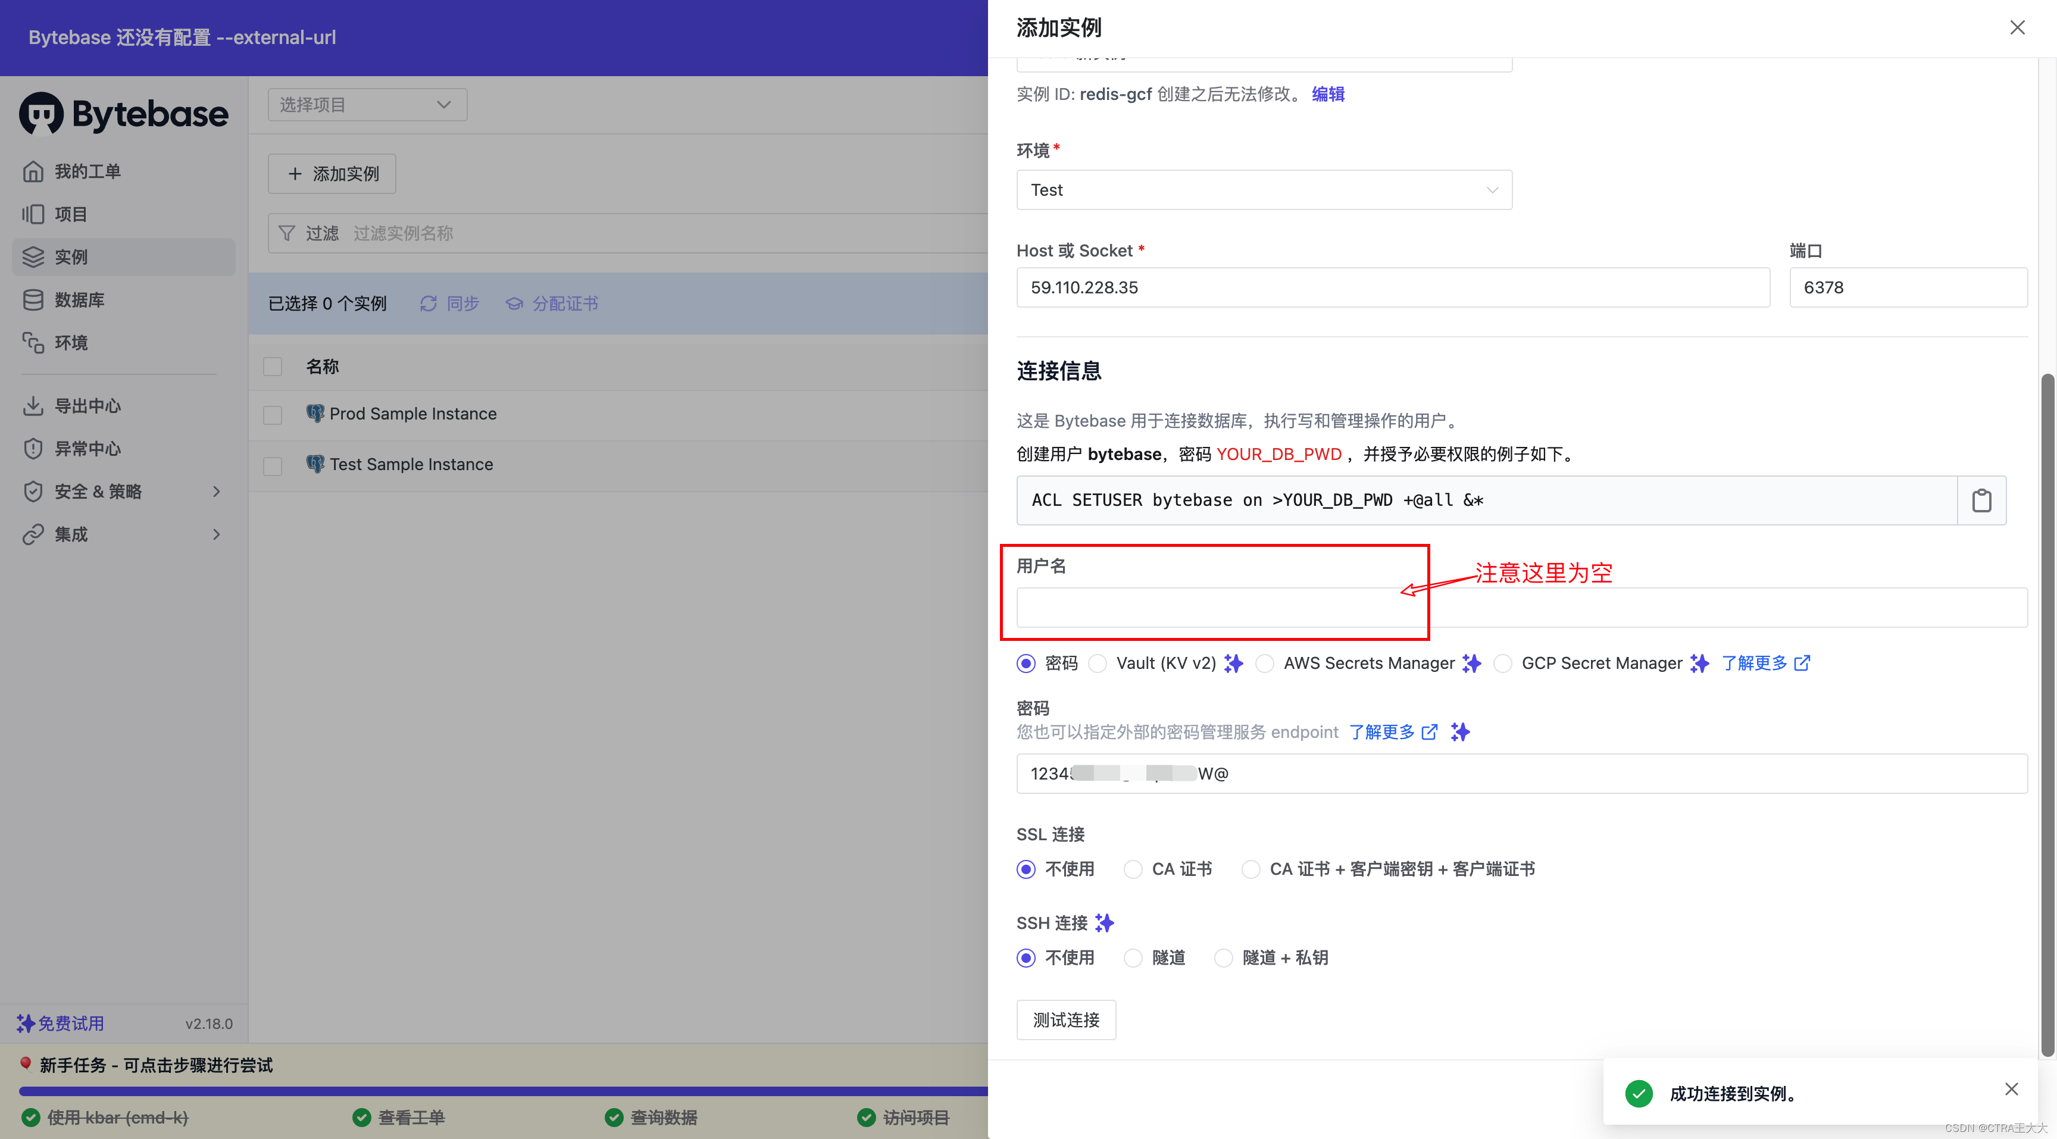Screen dimensions: 2057x1139
Task: Check the Test Sample Instance row
Action: pyautogui.click(x=273, y=465)
